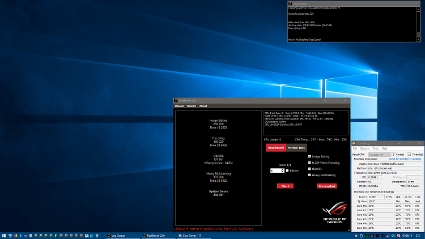Click the red Start button
Viewport: 425px width, 239px height.
285,186
